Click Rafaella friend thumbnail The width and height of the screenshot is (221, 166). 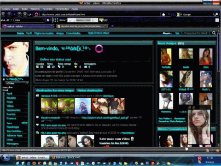coord(166,57)
